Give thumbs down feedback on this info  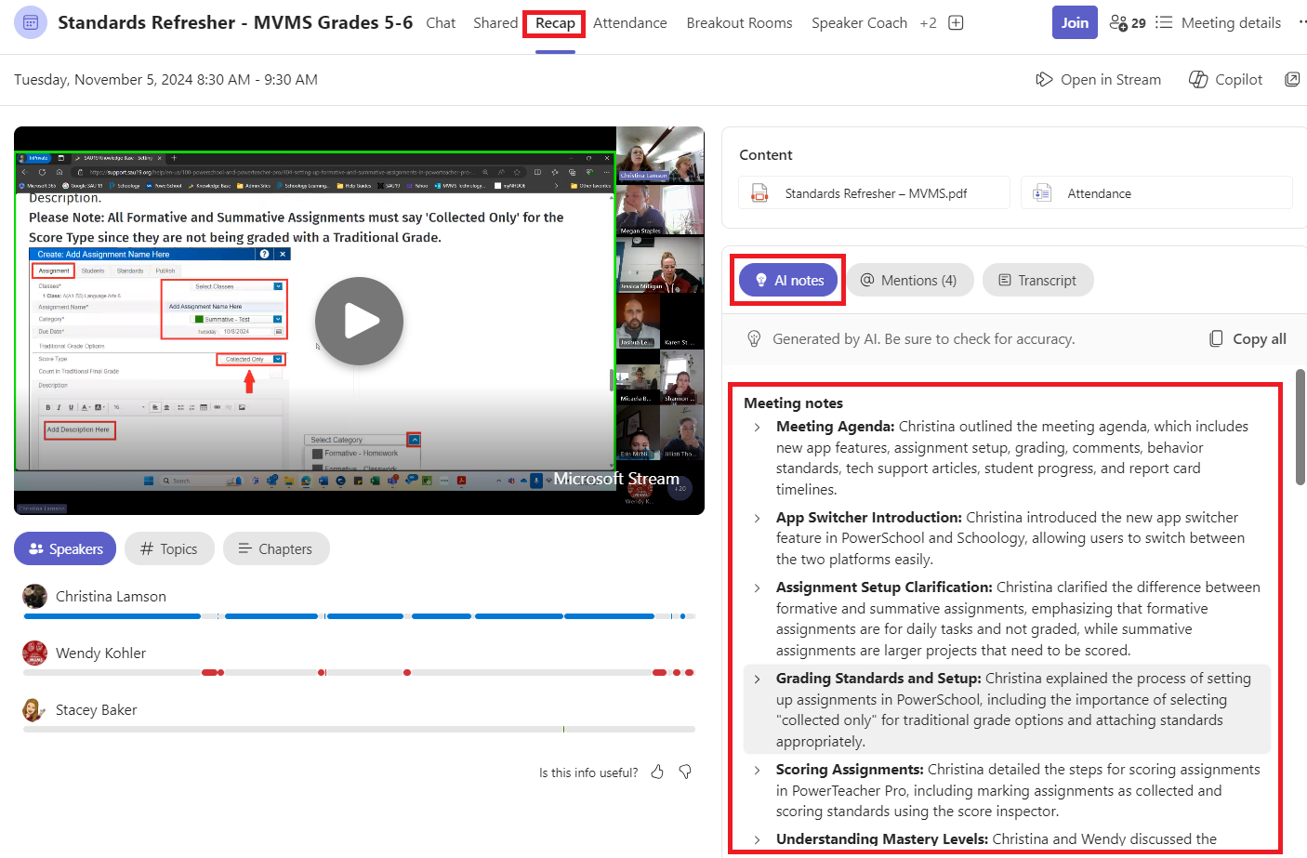coord(685,772)
